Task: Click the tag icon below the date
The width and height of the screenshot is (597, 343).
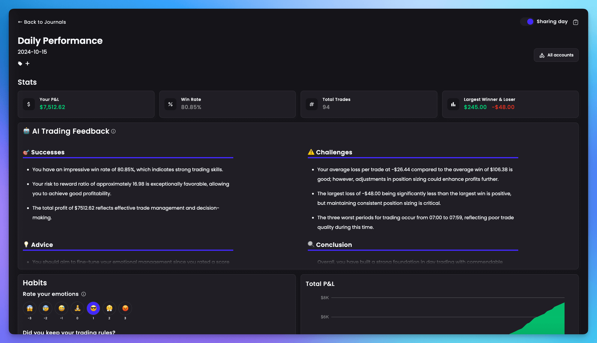Action: pyautogui.click(x=20, y=63)
